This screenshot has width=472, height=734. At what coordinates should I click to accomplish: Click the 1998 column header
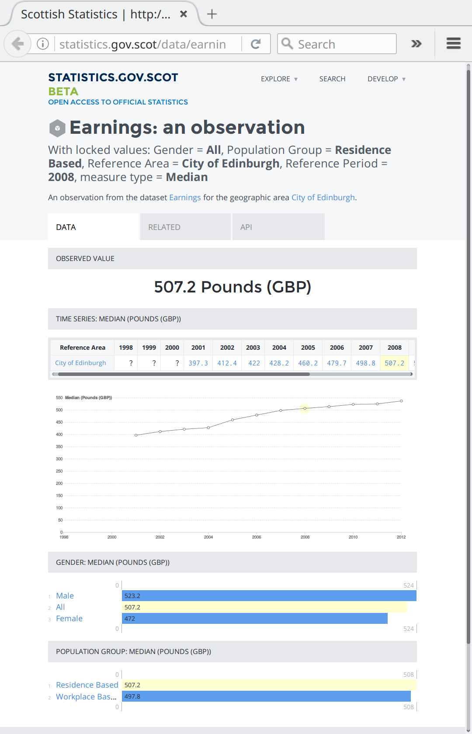(x=126, y=348)
